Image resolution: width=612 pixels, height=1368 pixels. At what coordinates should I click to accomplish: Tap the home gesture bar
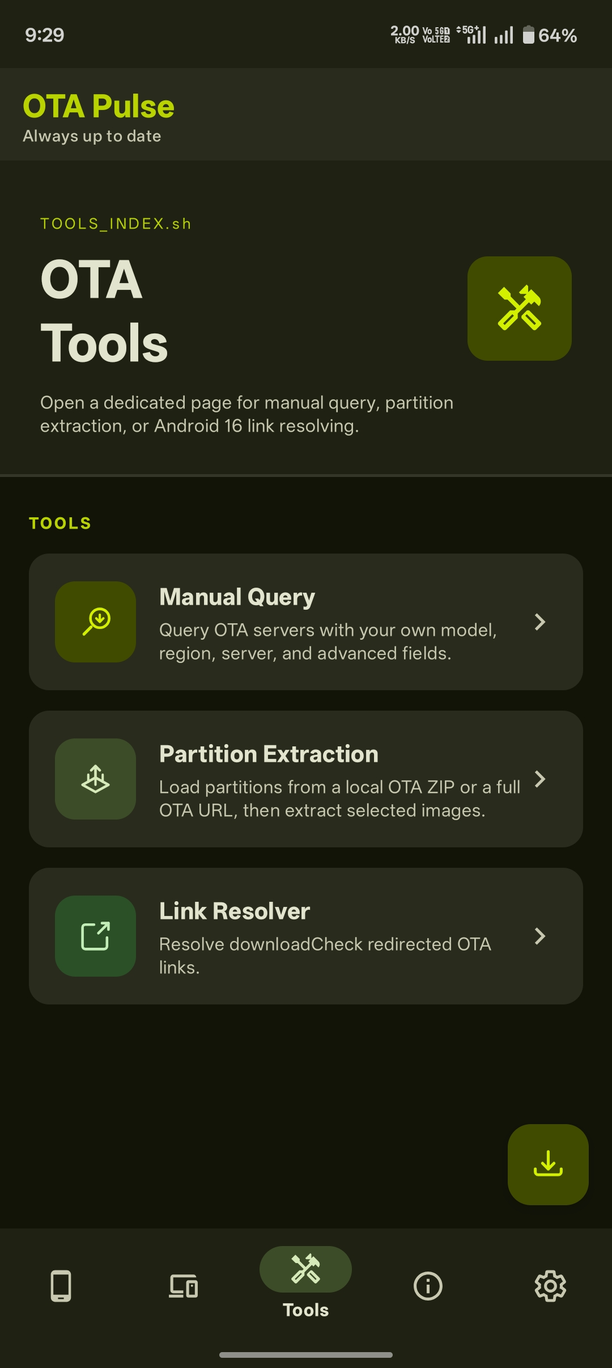coord(306,1355)
